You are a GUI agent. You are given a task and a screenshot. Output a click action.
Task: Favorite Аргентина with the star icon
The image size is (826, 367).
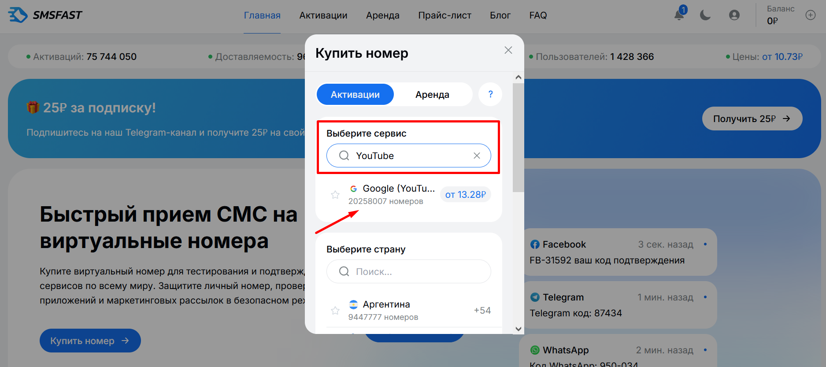point(335,311)
